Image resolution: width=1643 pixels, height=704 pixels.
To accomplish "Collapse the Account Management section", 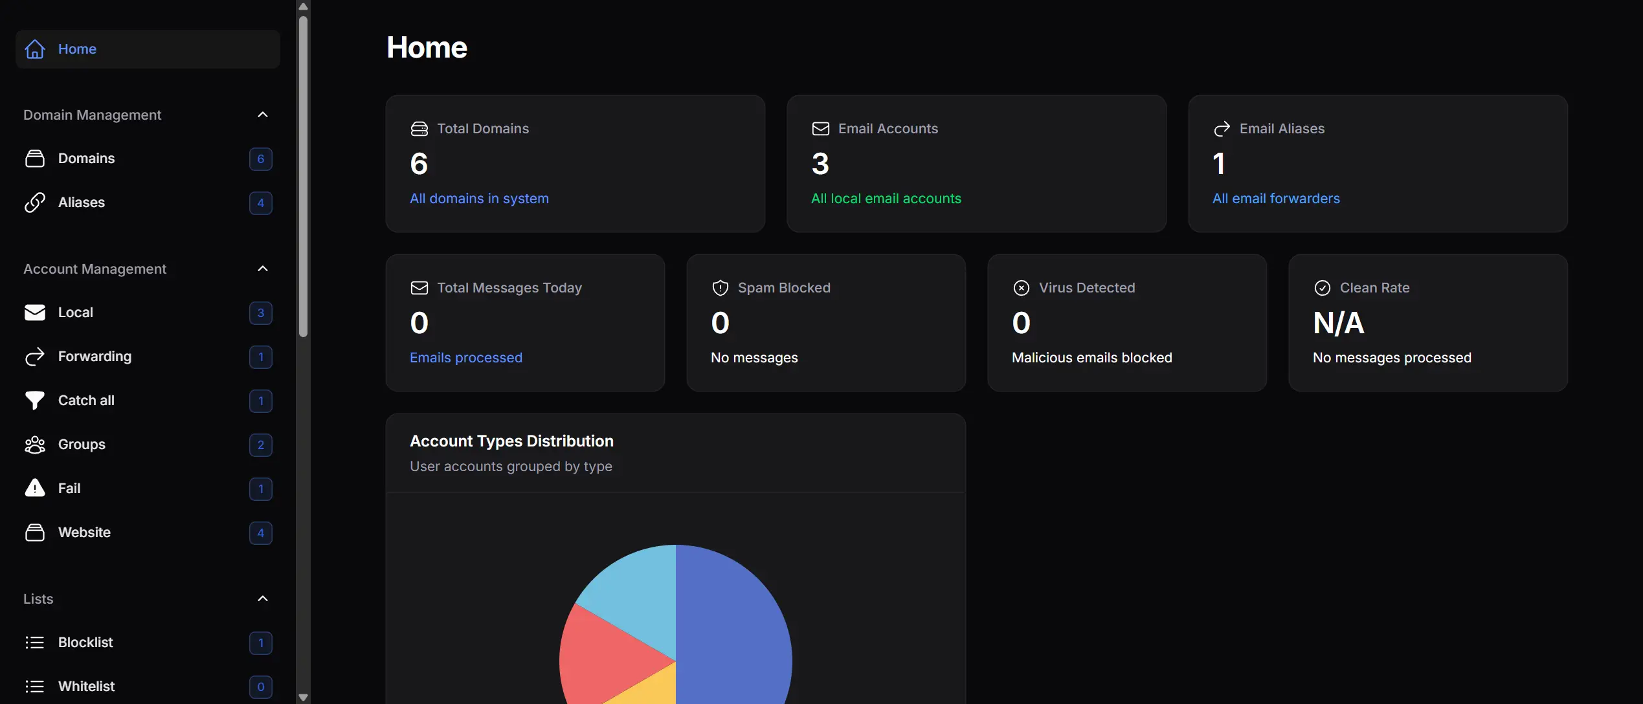I will coord(263,269).
